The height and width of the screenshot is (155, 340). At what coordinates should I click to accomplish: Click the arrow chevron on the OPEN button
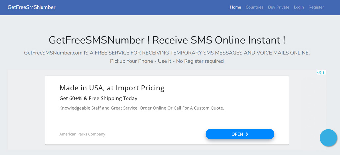tap(247, 134)
